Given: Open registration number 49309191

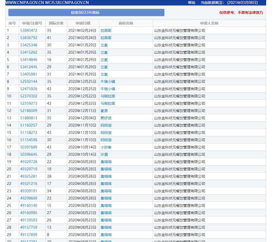Looking at the screenshot, I should pos(29,191).
